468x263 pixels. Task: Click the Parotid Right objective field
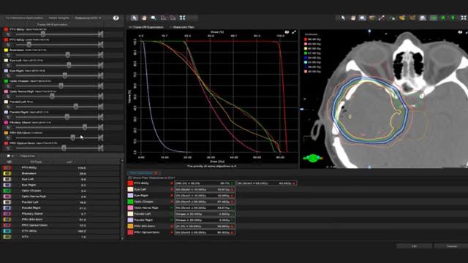pyautogui.click(x=205, y=220)
